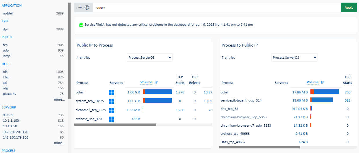This screenshot has height=153, width=359.
Task: Click the volume bar for system_tcp_61875
Action: [157, 101]
